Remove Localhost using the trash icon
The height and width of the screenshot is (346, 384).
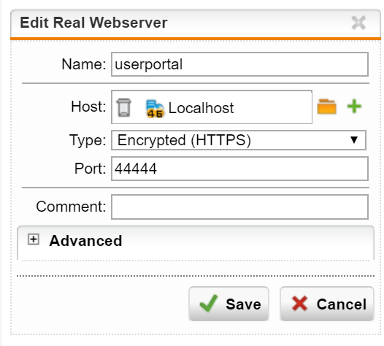click(123, 107)
